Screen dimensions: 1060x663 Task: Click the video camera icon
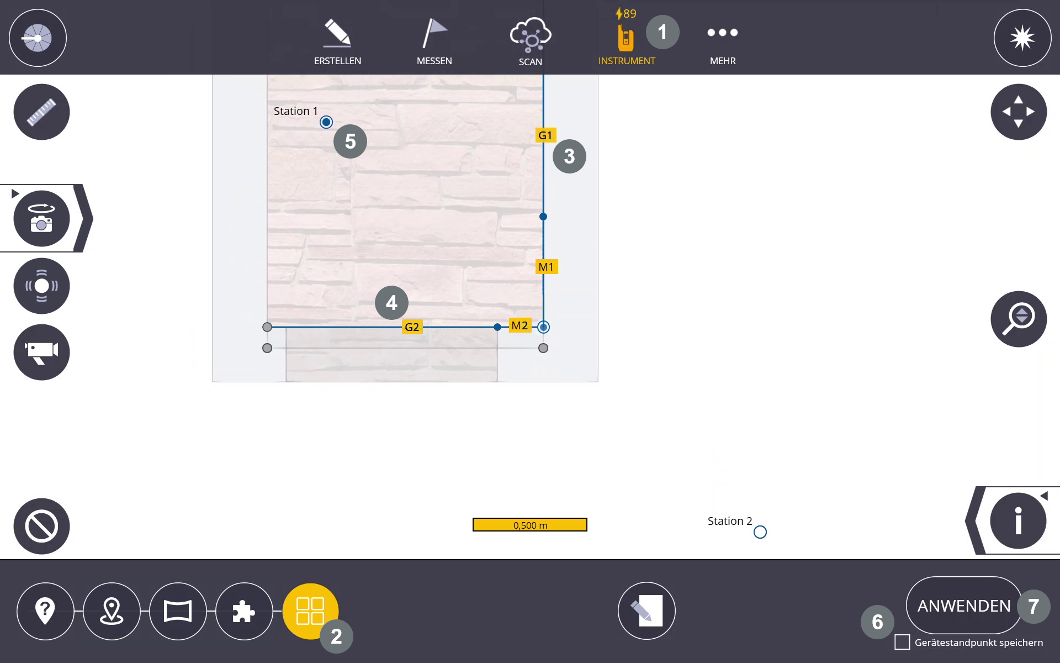[x=41, y=352]
